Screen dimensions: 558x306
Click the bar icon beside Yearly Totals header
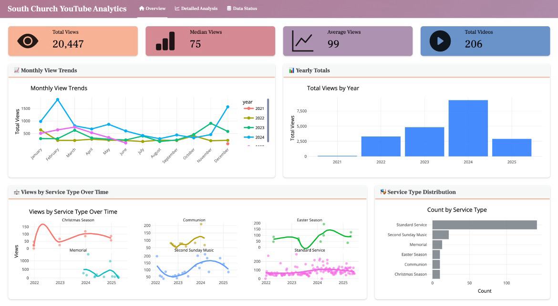tap(291, 70)
